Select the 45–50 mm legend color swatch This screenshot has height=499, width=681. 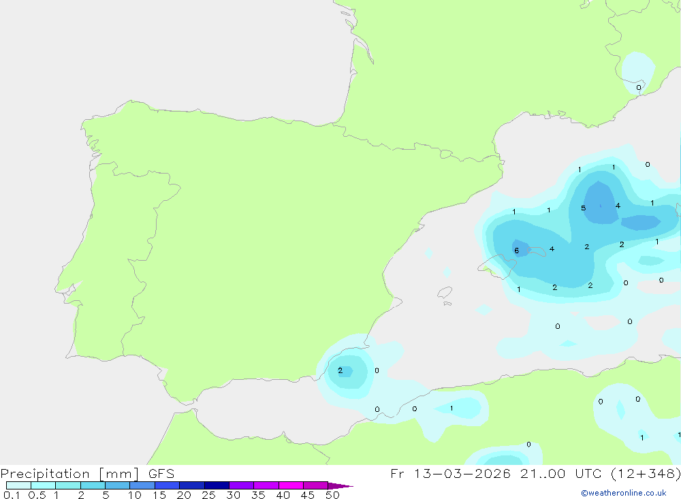click(316, 485)
